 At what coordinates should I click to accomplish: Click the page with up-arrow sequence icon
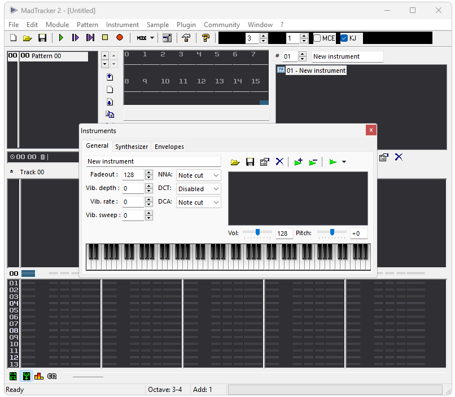tap(110, 77)
